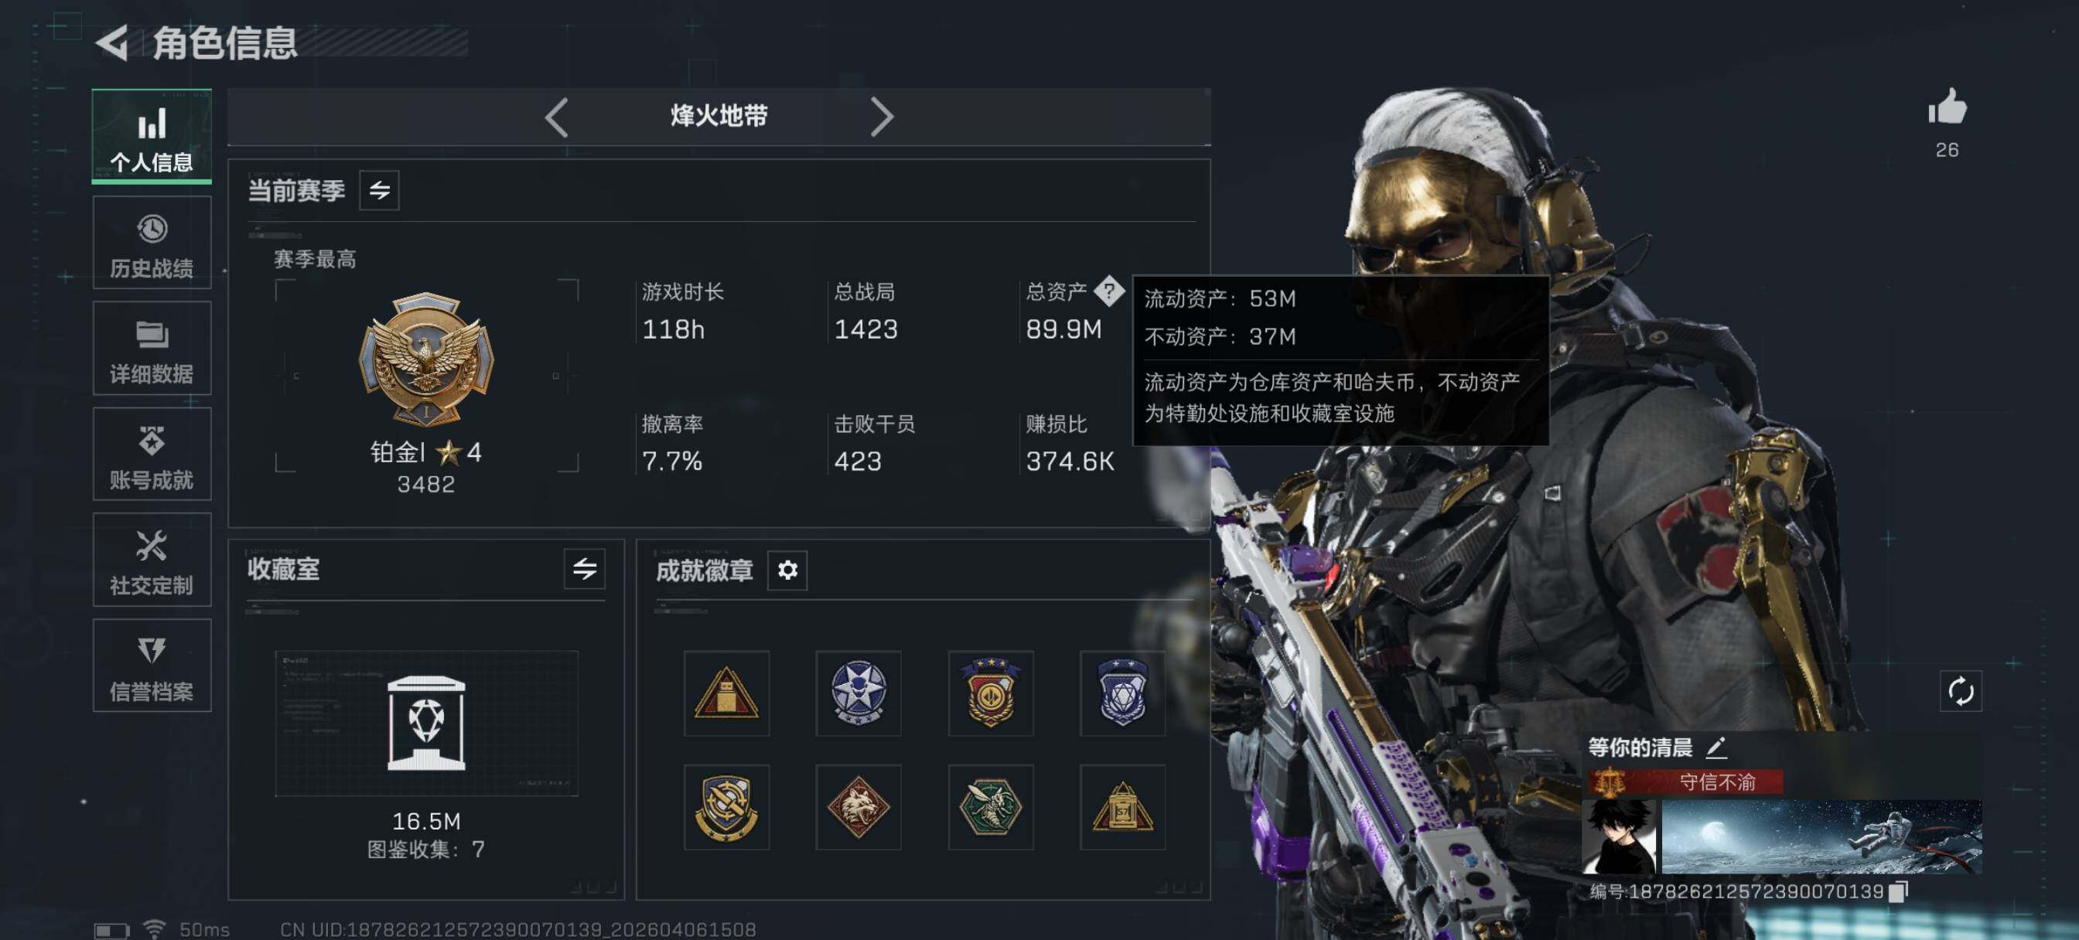Toggle the collection room swap button
Image resolution: width=2079 pixels, height=940 pixels.
(584, 569)
